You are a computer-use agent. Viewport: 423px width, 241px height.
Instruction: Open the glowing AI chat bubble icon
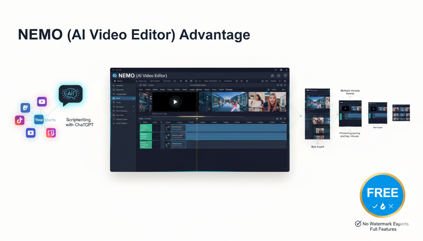[70, 94]
